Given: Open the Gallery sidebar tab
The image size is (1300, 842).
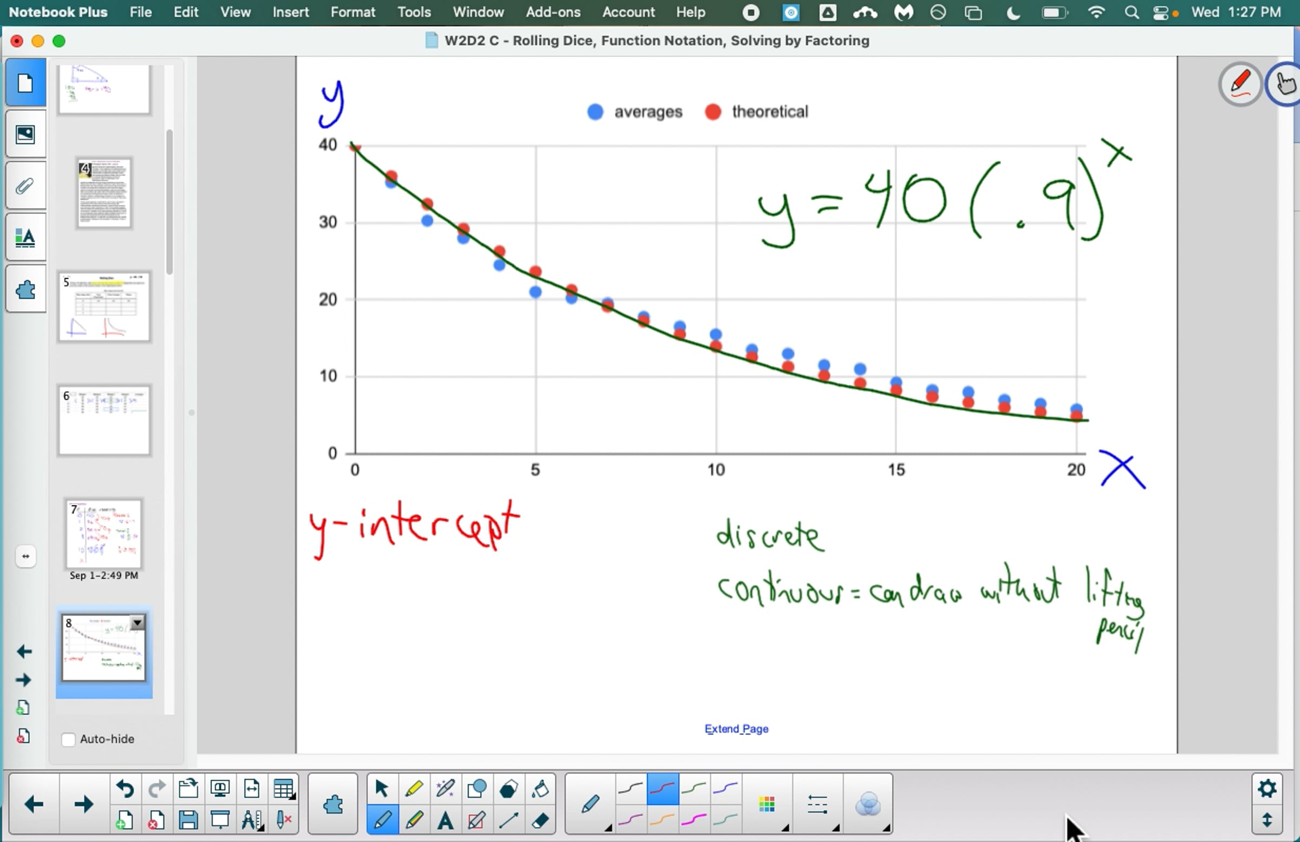Looking at the screenshot, I should [25, 134].
